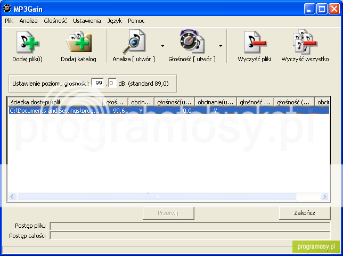Click the głośność(u... column header
Image resolution: width=343 pixels, height=256 pixels.
coord(175,102)
